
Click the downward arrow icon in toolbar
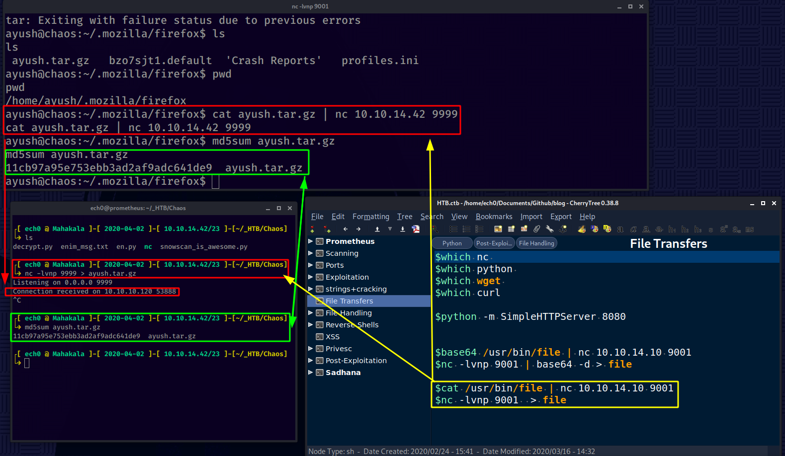[403, 229]
